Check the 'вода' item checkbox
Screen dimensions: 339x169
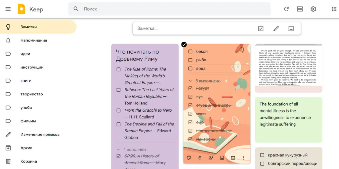(x=190, y=69)
